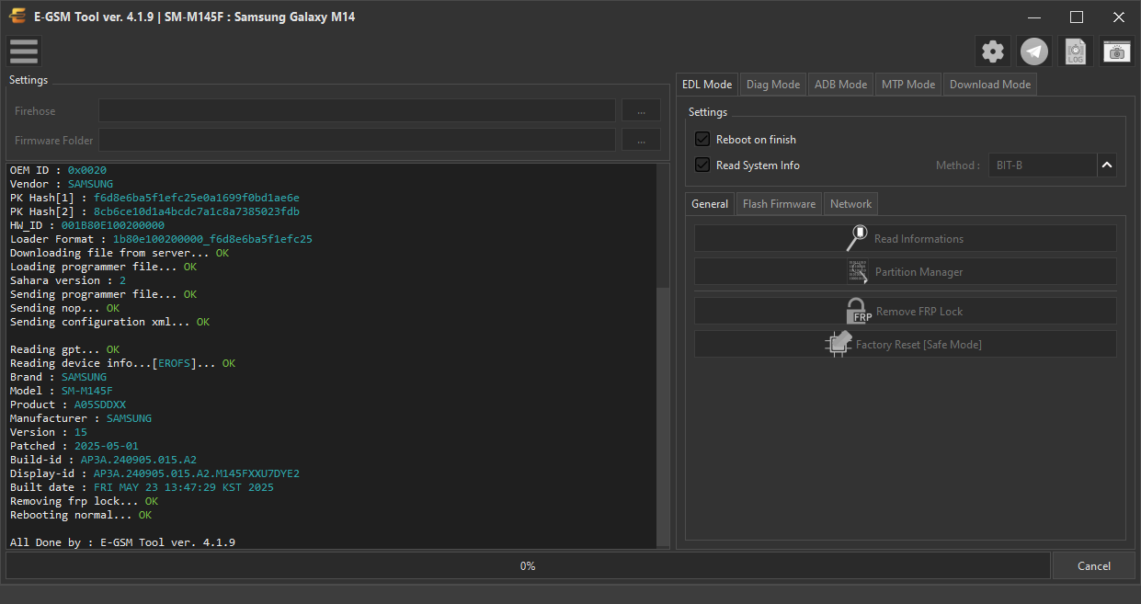Screen dimensions: 1141x604
Task: Open the LOG file icon
Action: tap(1076, 51)
